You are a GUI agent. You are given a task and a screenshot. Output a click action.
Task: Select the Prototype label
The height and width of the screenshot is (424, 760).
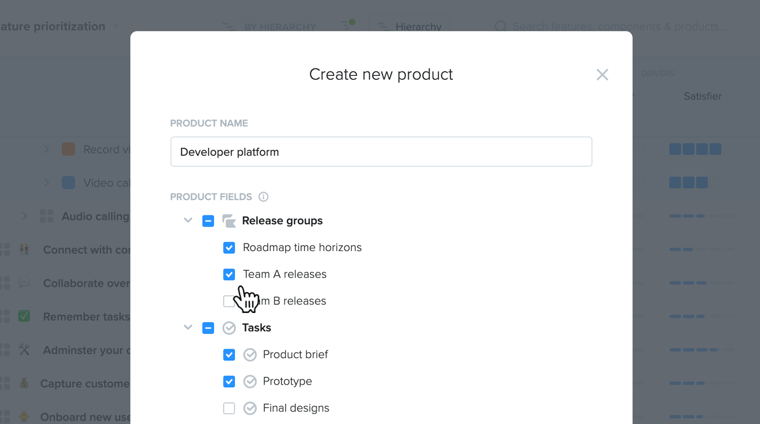coord(288,381)
